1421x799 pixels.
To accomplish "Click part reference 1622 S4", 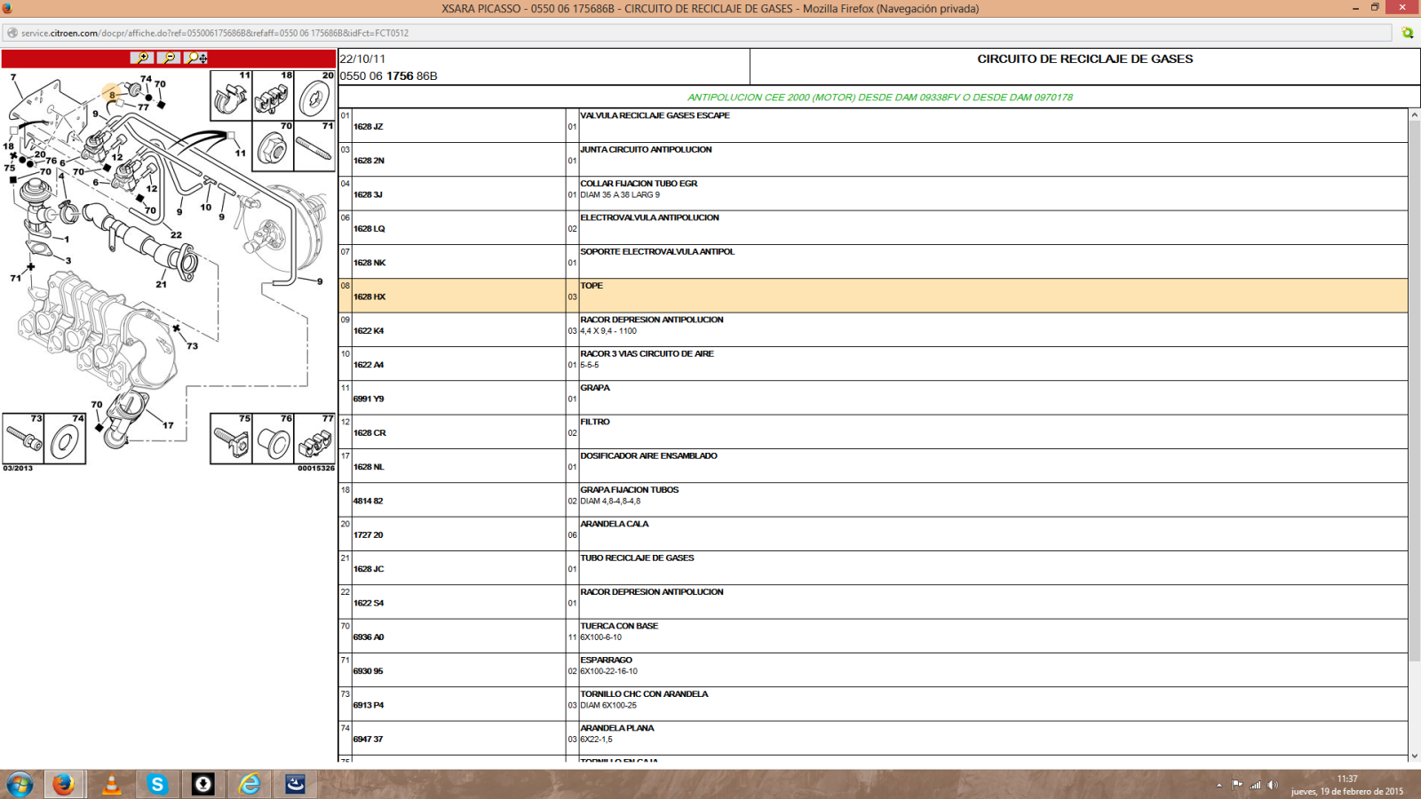I will 369,604.
